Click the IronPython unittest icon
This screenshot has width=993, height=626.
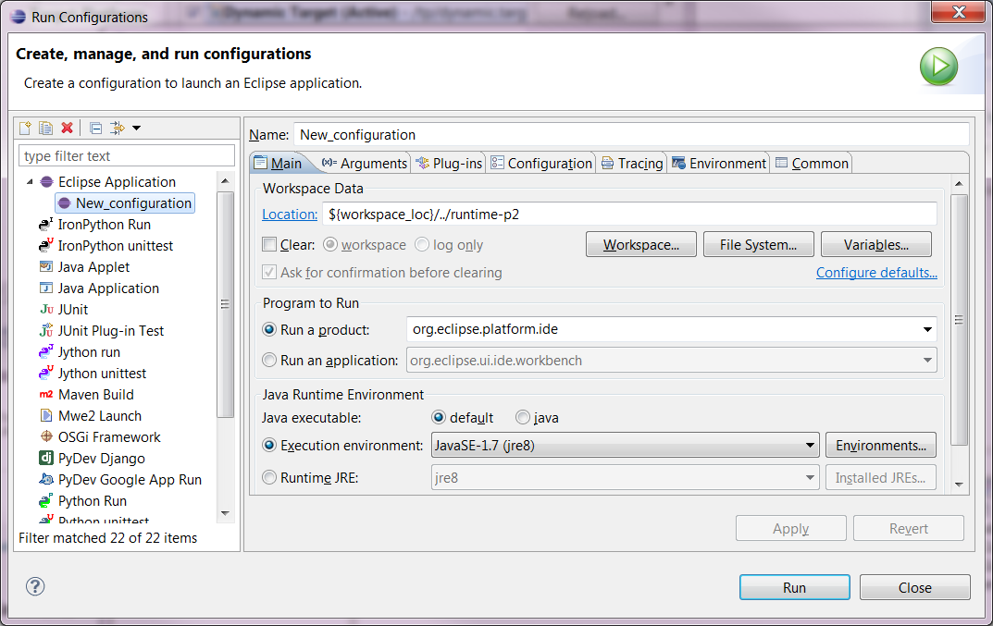[46, 246]
